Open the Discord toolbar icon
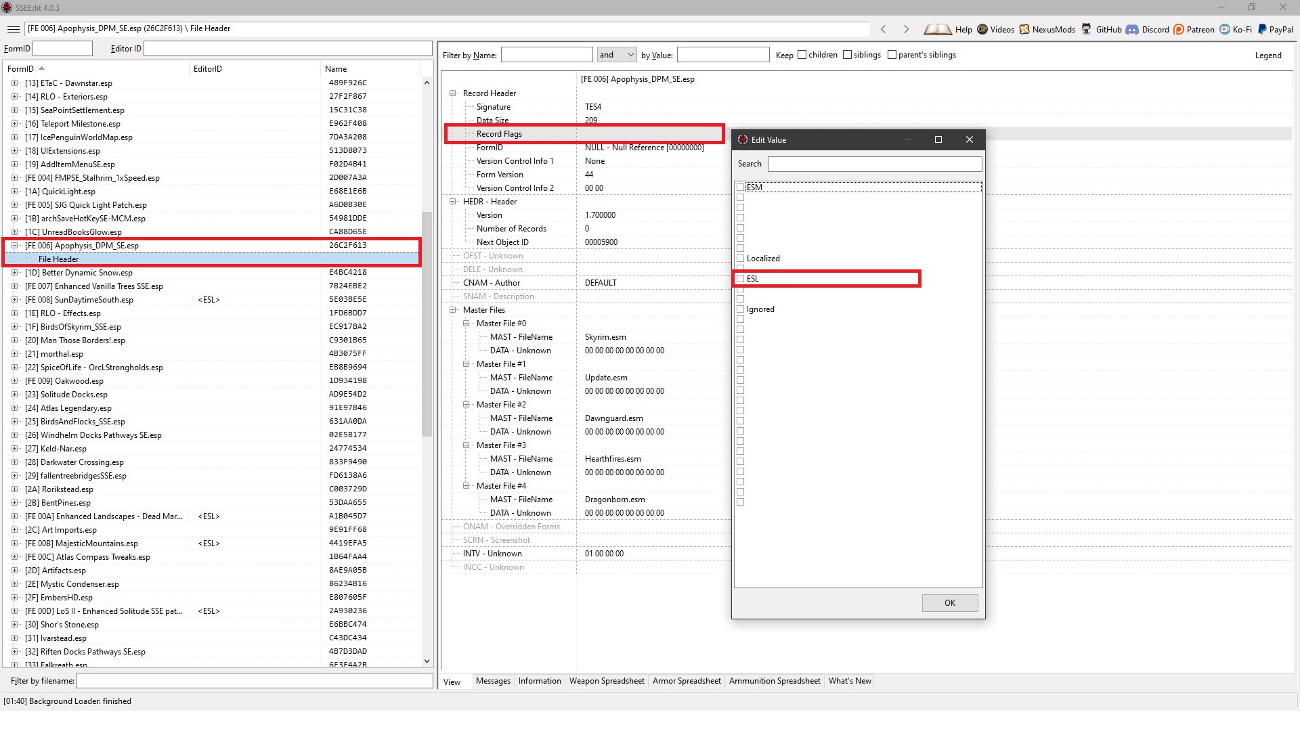 (1132, 29)
